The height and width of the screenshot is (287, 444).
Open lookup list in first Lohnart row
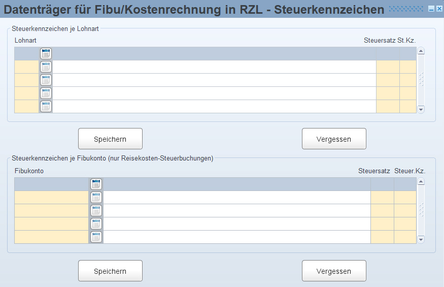point(46,67)
